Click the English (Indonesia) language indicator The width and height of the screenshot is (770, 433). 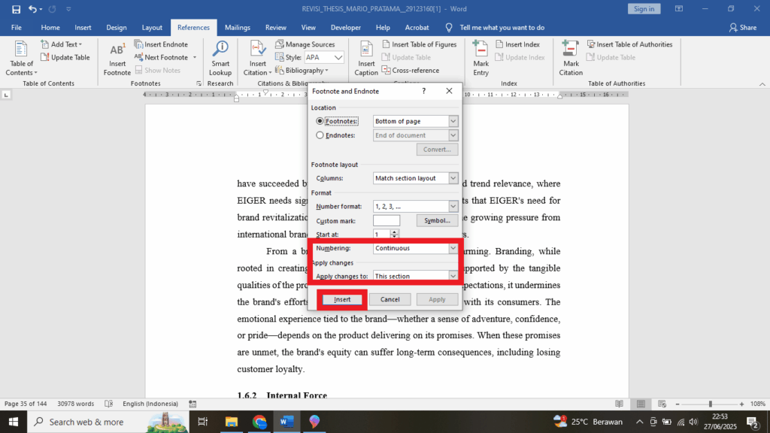point(150,404)
